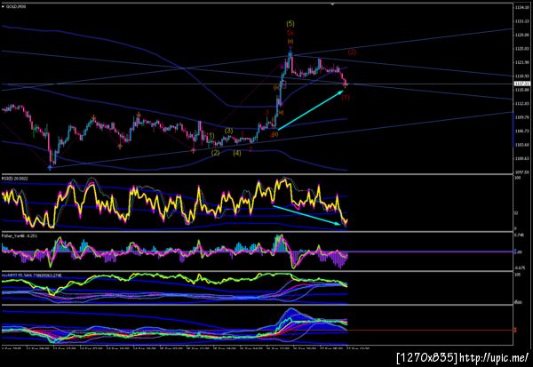
Task: Select the yellow (3) wave label
Action: (x=229, y=131)
